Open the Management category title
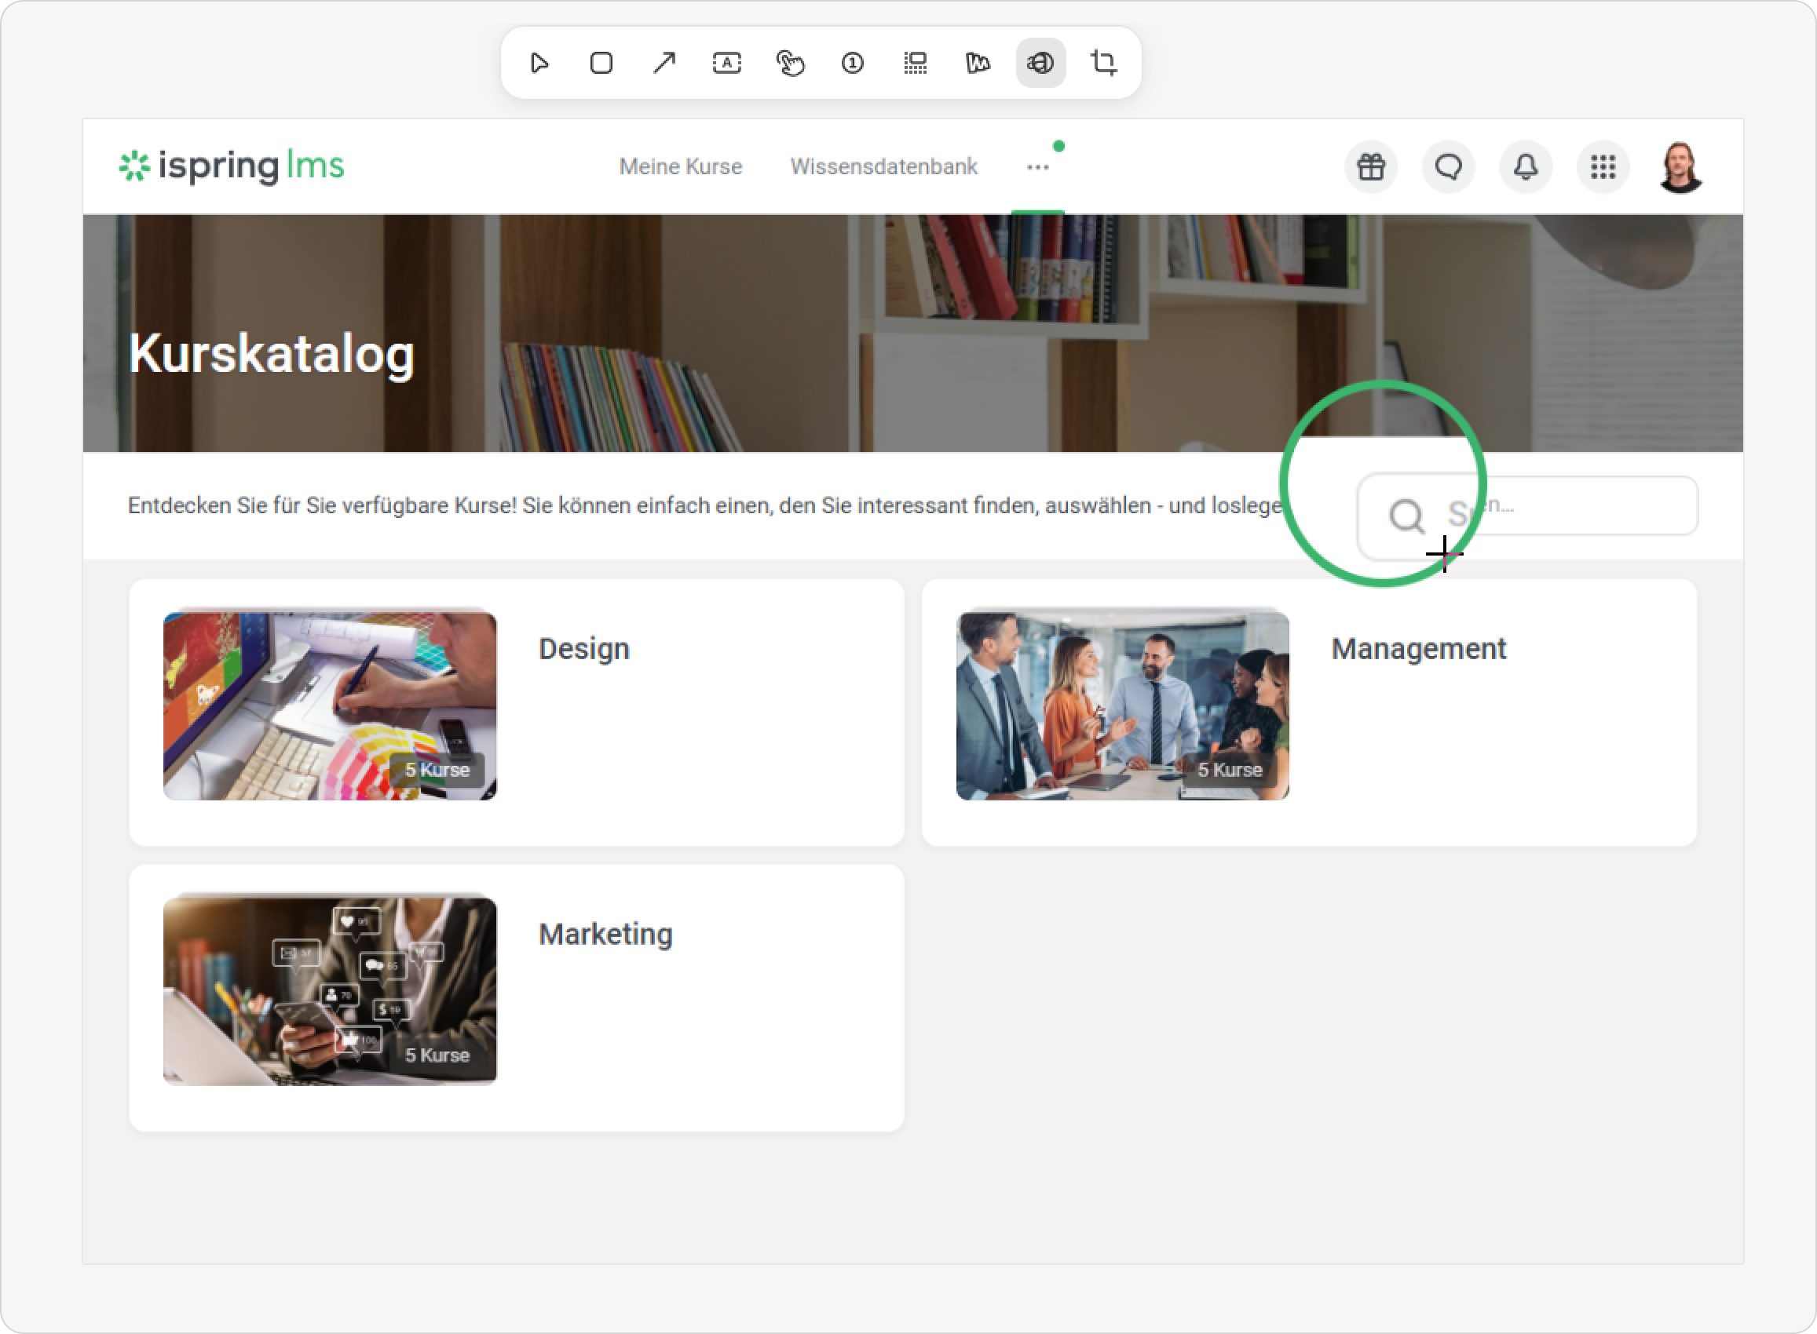 point(1419,649)
